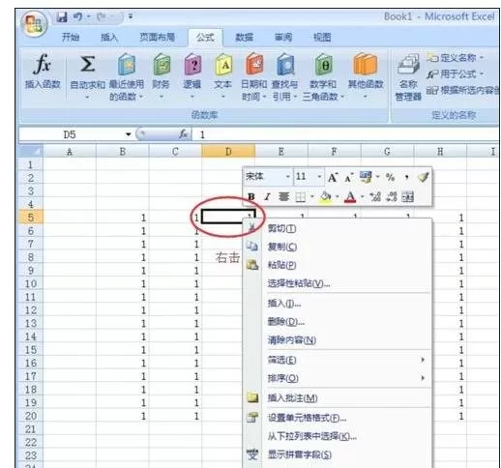Click the Office button logo
This screenshot has width=501, height=468.
34,24
